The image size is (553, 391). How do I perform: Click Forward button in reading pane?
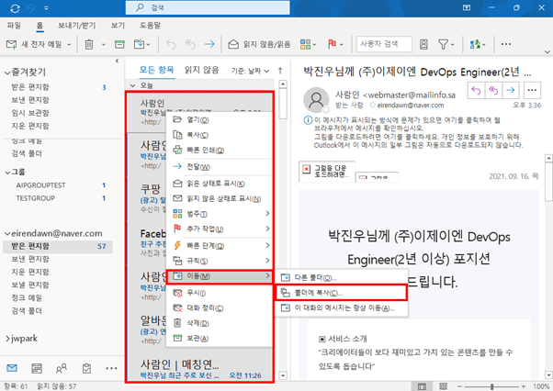[511, 91]
